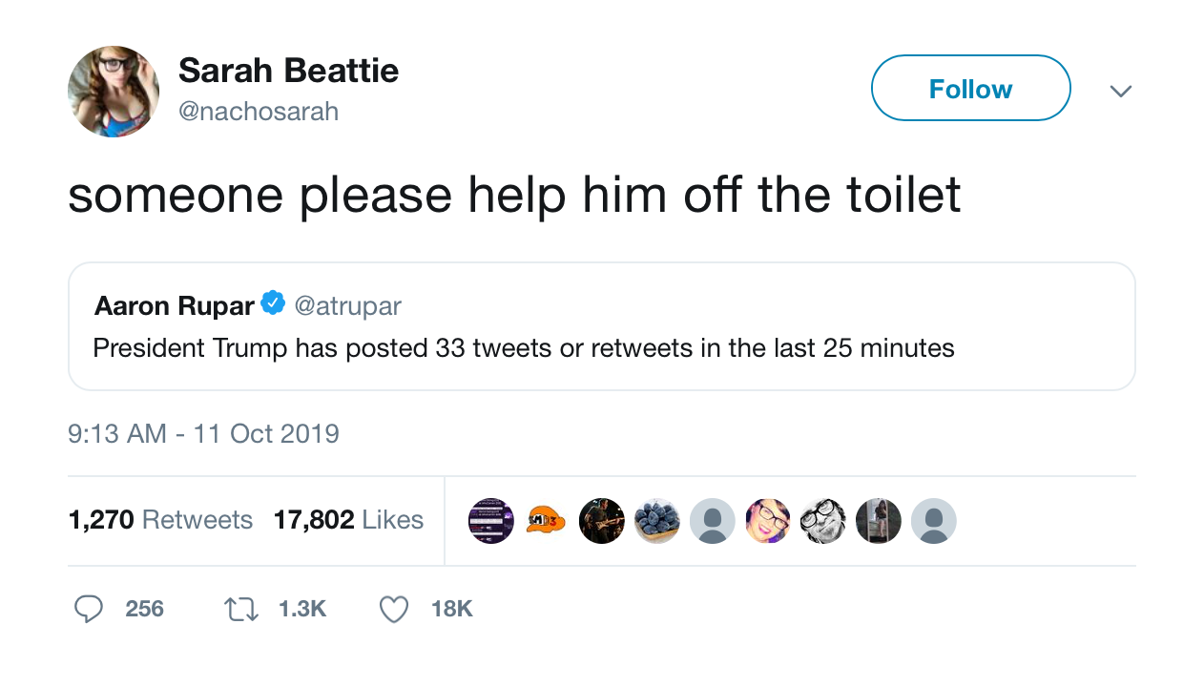The height and width of the screenshot is (687, 1204).
Task: Click the Sarah Beattie display name
Action: (x=288, y=71)
